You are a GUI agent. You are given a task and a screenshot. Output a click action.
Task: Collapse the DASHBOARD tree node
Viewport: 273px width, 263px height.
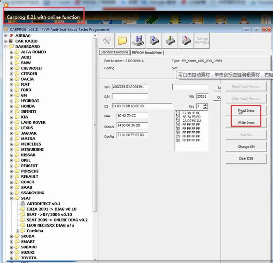6,47
